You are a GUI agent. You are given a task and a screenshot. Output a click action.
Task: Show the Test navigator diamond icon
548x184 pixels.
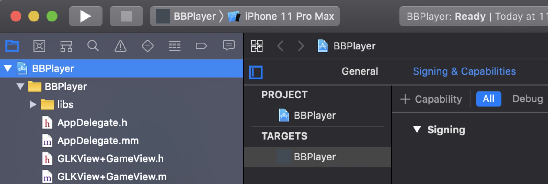(147, 46)
